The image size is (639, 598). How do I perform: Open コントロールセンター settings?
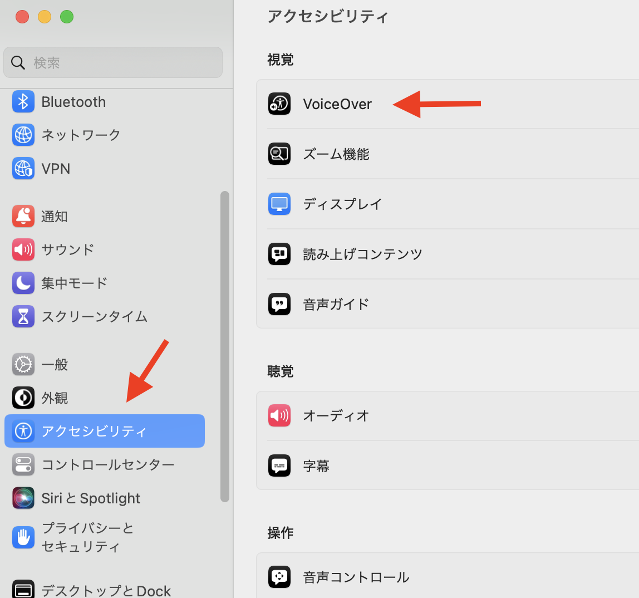(107, 465)
